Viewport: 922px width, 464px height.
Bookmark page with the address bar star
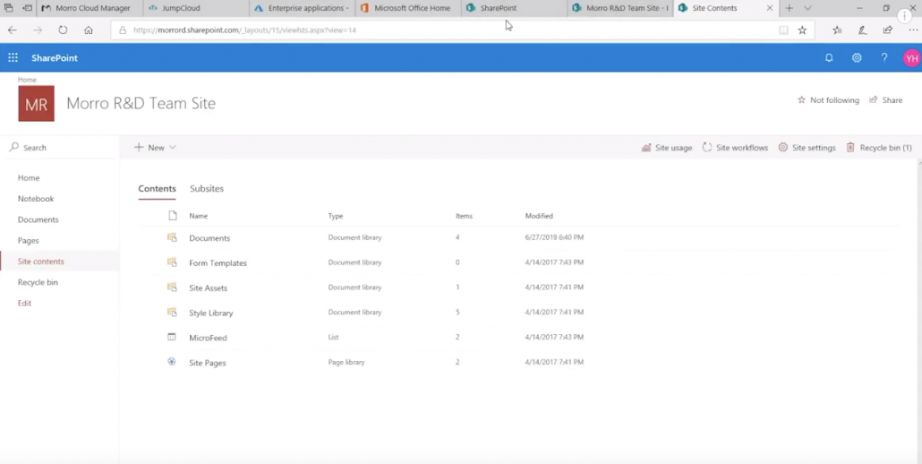802,30
